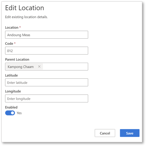Viewport: 146px width, 146px height.
Task: Toggle the Enabled switch off
Action: (10, 113)
